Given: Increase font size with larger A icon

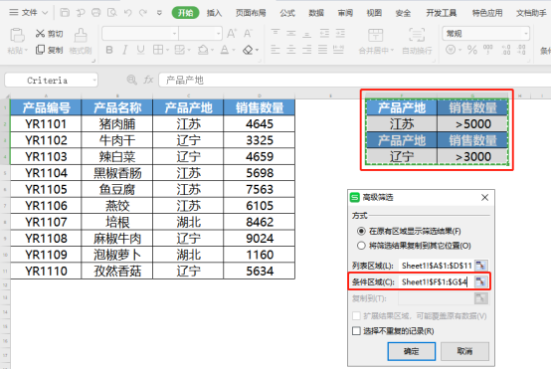Looking at the screenshot, I should pos(232,34).
